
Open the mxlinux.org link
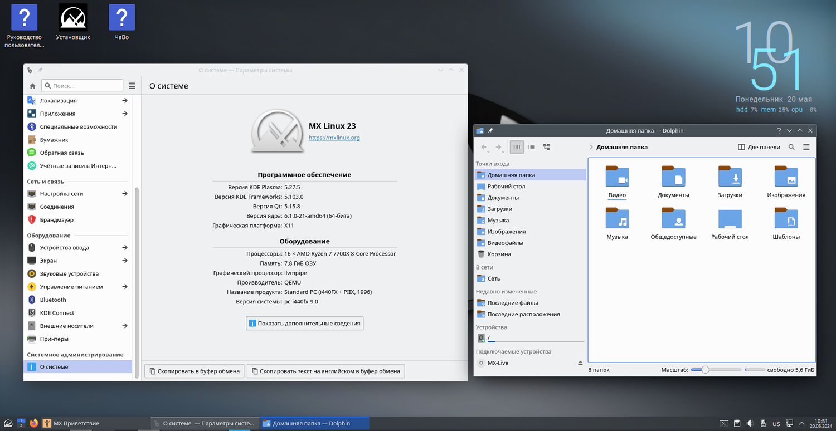(x=334, y=138)
